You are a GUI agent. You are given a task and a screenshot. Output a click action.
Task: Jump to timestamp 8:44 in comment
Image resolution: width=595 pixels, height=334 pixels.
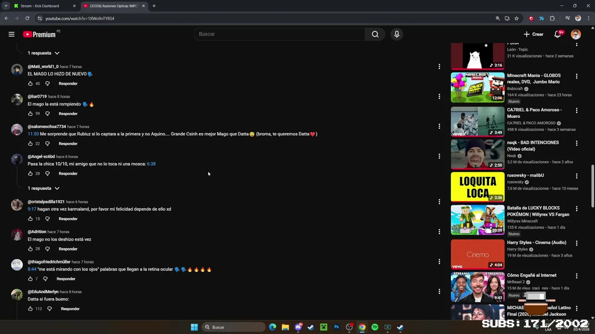(x=32, y=270)
